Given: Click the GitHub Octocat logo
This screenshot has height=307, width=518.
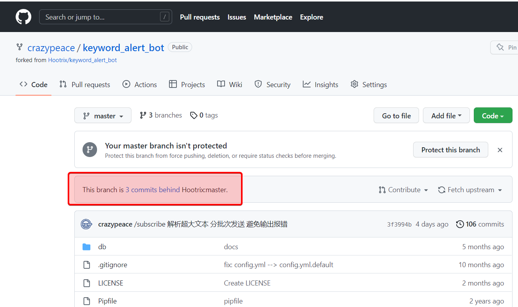Looking at the screenshot, I should click(23, 17).
